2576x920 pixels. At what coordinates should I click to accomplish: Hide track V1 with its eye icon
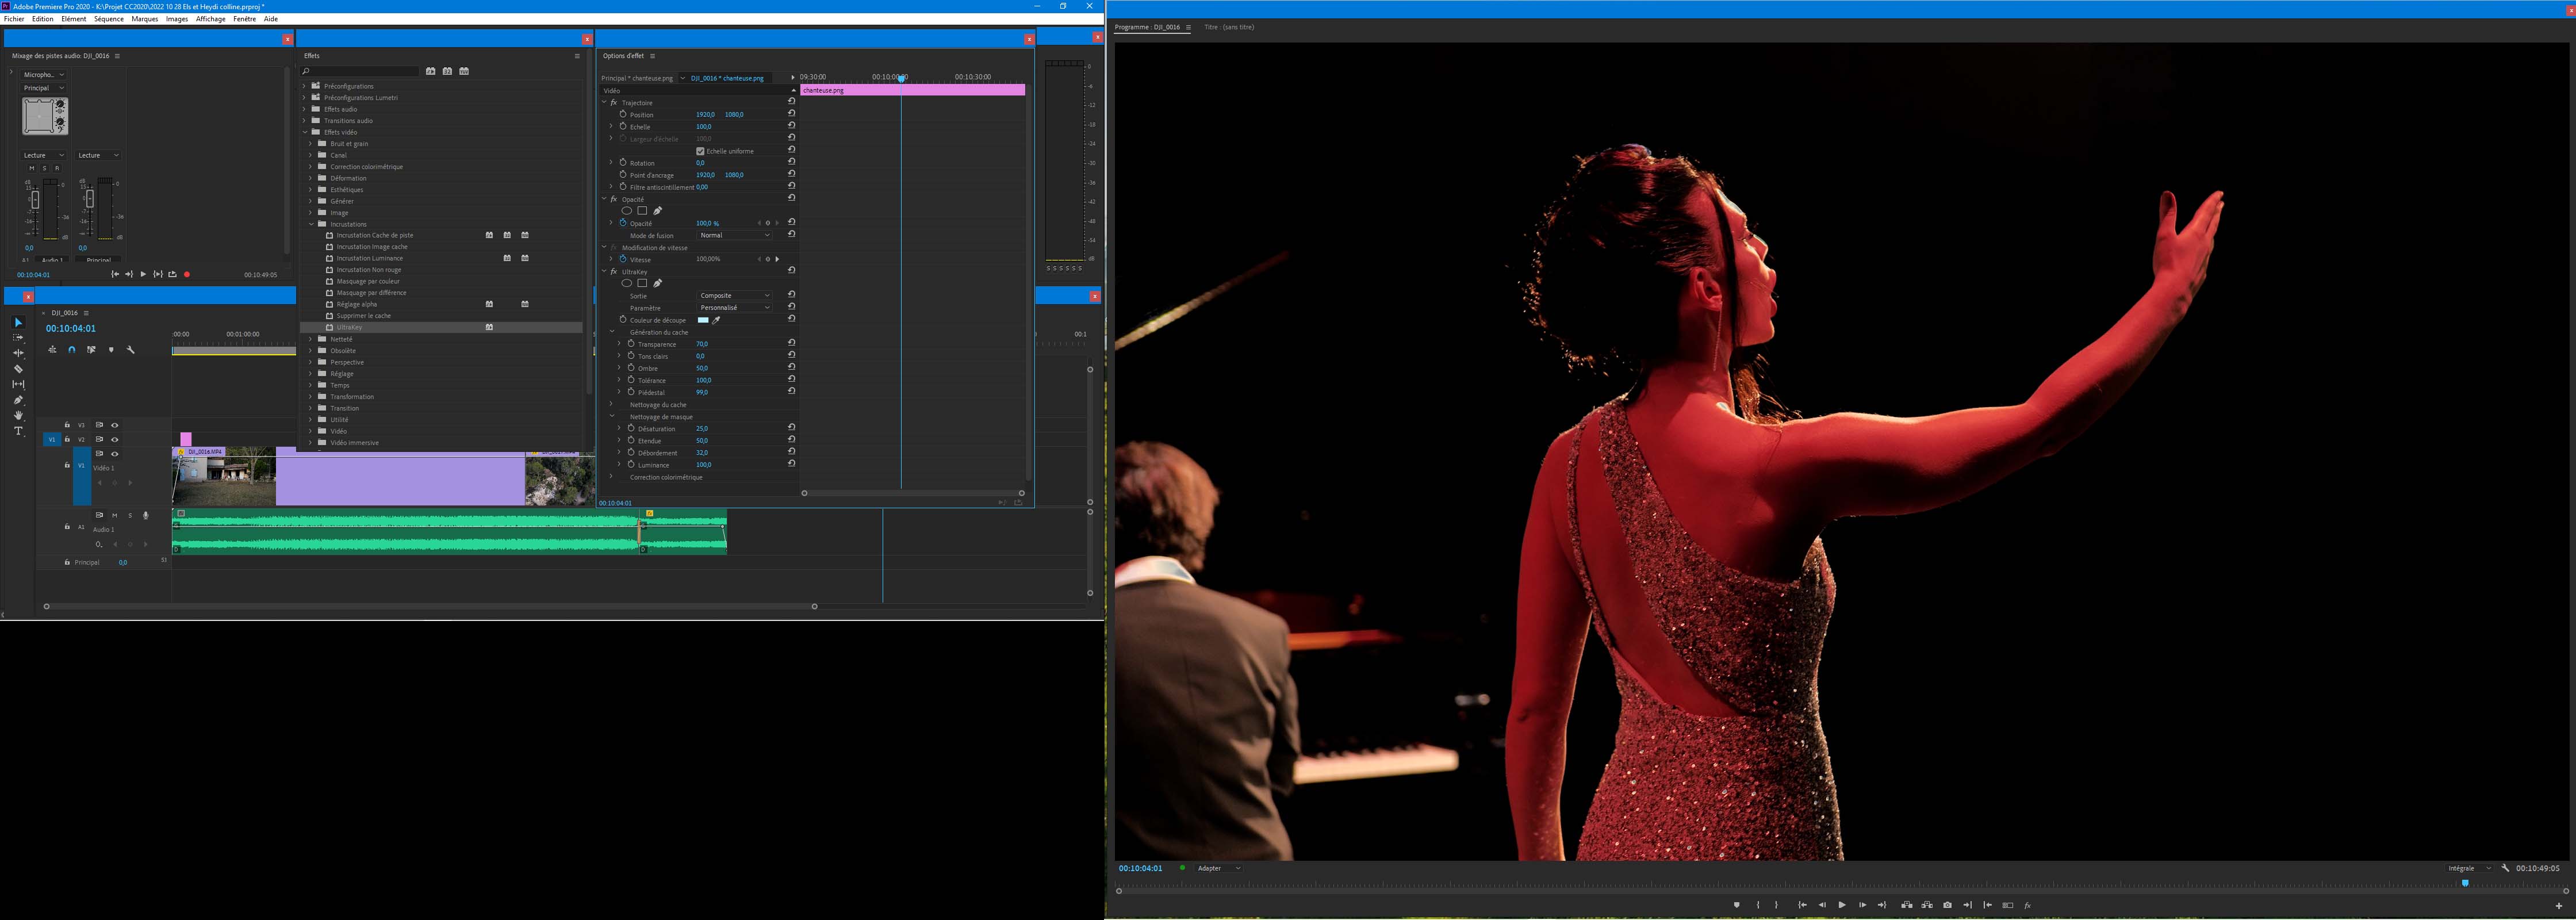(x=115, y=454)
